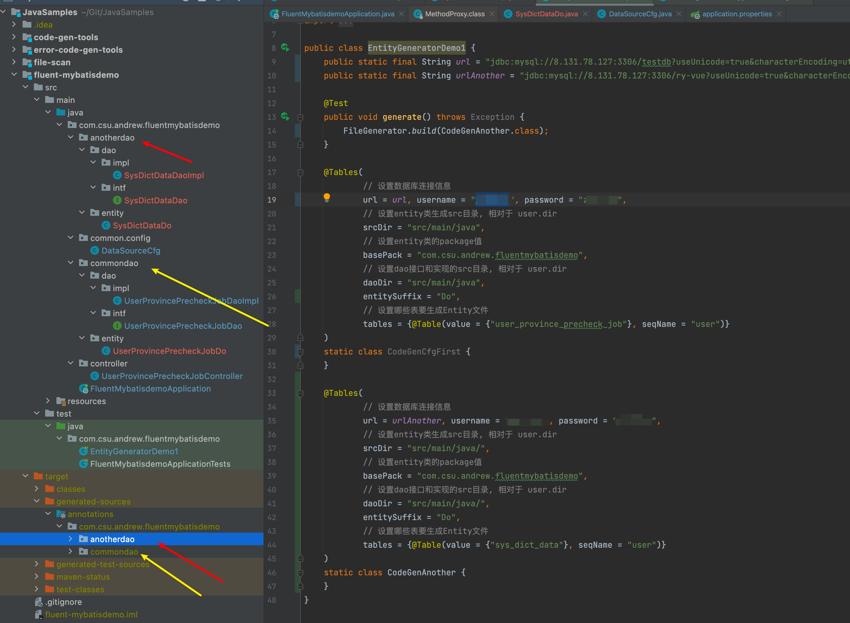850x623 pixels.
Task: Open fluent-mybatisdemo.iml file
Action: point(91,615)
